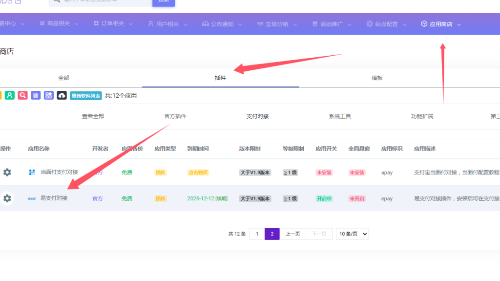Click the pink search magnifier icon
Screen dimensions: 500x281
(22, 95)
